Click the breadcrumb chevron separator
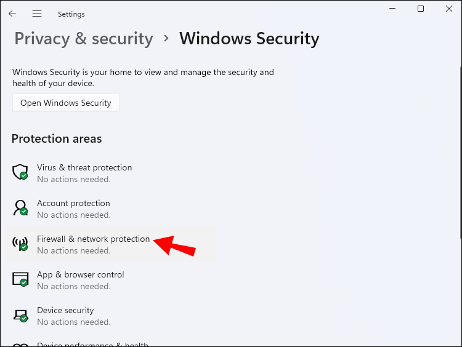Viewport: 462px width, 347px height. pos(166,39)
